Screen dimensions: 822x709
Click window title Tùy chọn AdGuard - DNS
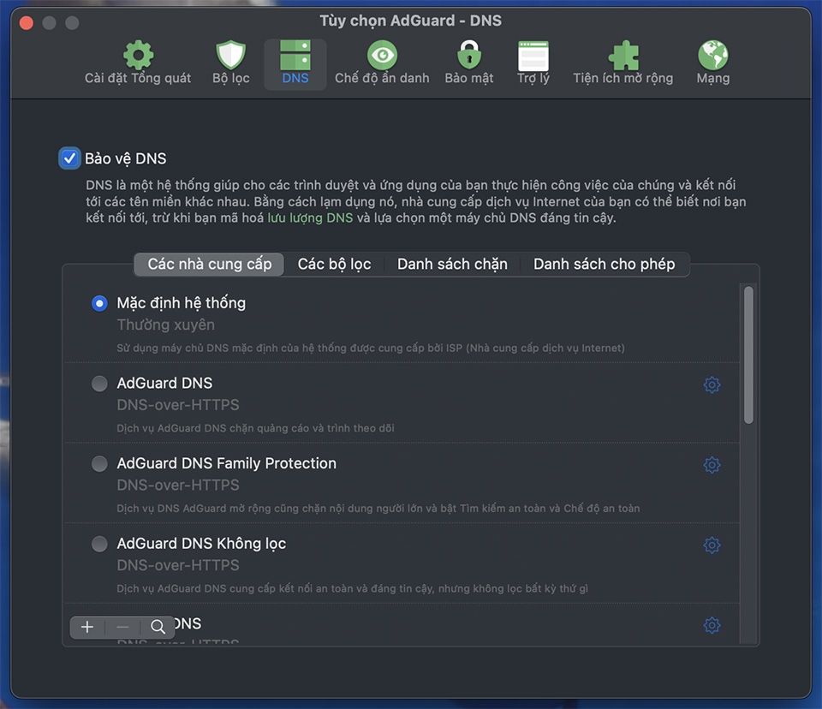click(411, 21)
